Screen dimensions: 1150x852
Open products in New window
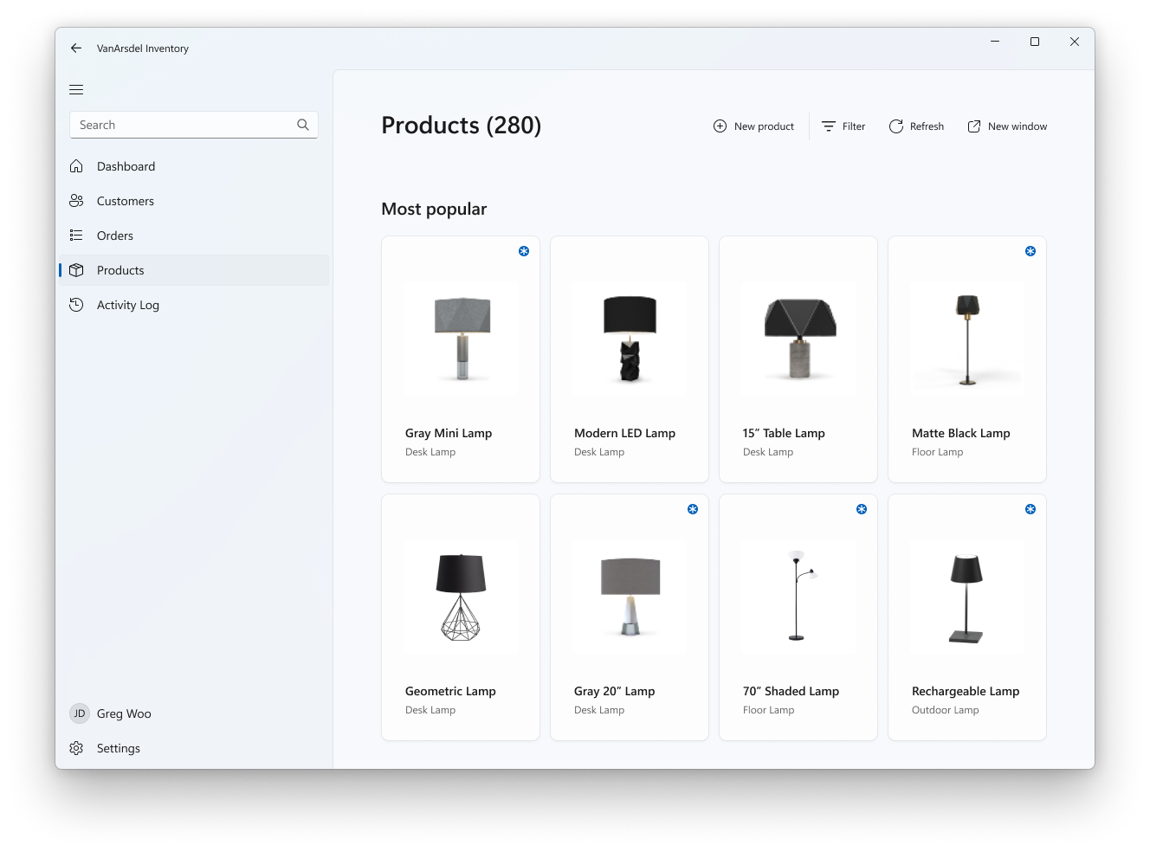click(x=1007, y=126)
